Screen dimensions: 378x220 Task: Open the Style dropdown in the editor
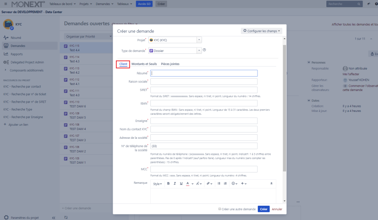click(x=157, y=183)
